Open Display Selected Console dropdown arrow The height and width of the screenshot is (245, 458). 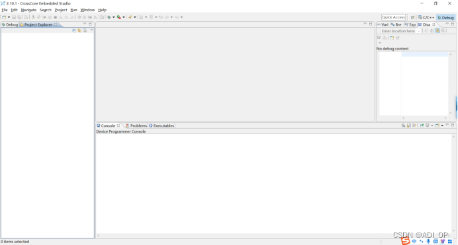point(432,125)
